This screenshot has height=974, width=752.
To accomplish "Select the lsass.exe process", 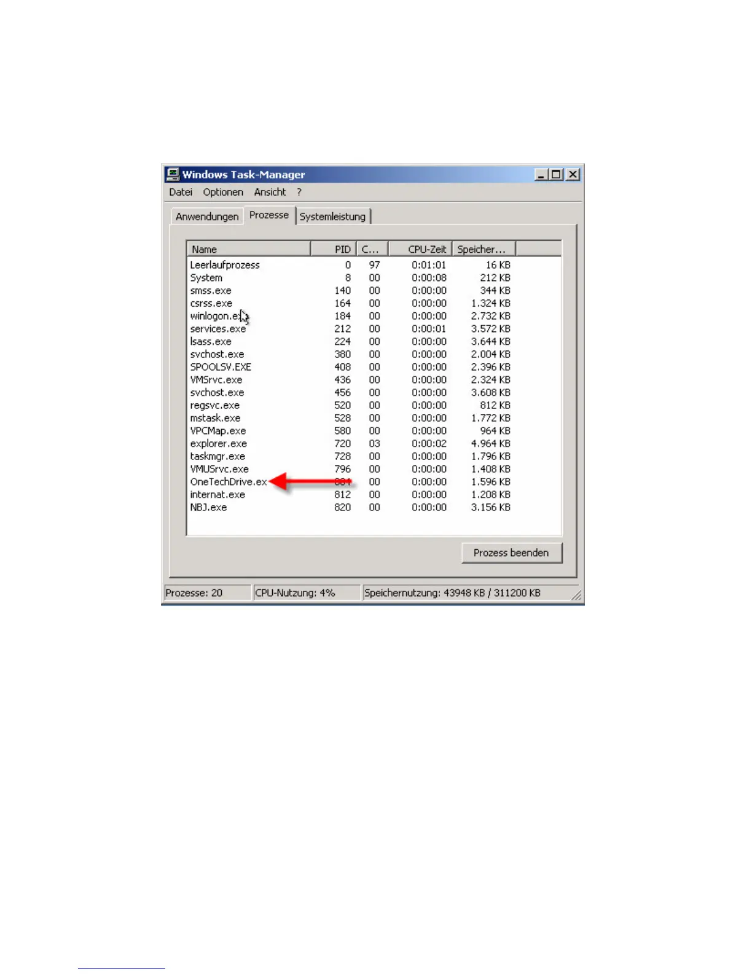I will (x=350, y=341).
